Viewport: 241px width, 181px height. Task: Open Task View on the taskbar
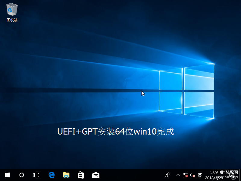point(36,175)
